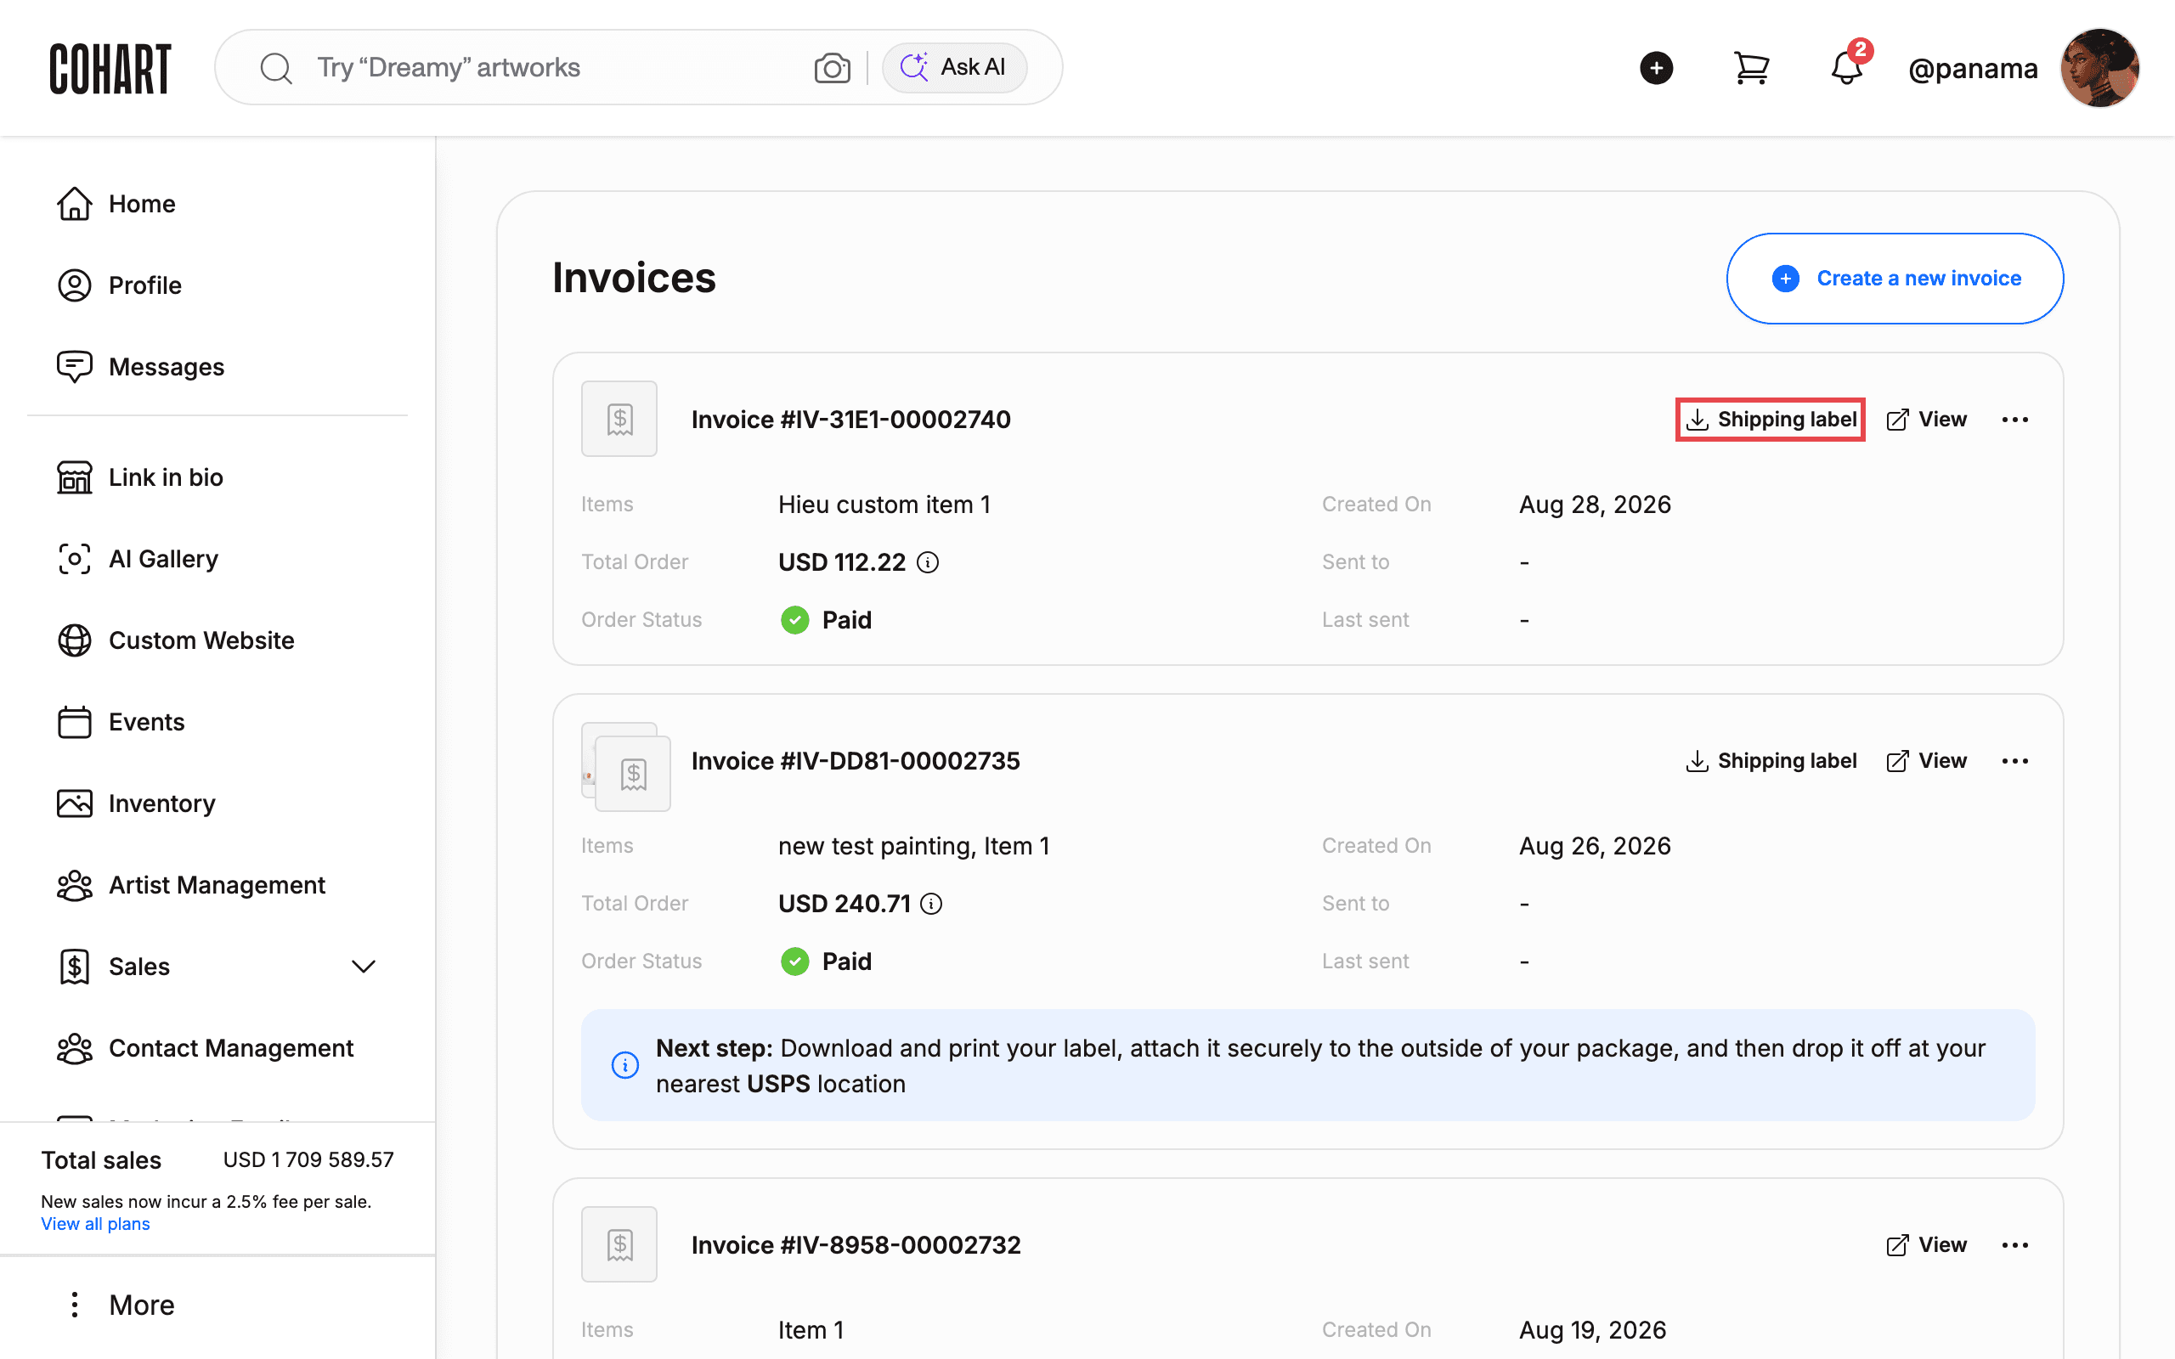This screenshot has width=2175, height=1359.
Task: Click the @panama username
Action: [1973, 68]
